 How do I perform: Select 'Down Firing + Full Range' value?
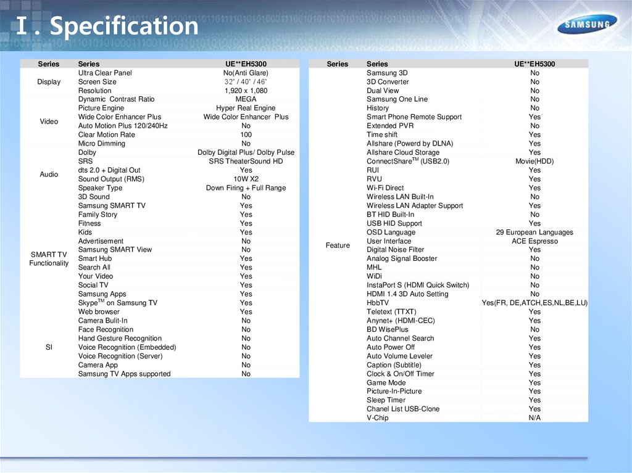[246, 187]
